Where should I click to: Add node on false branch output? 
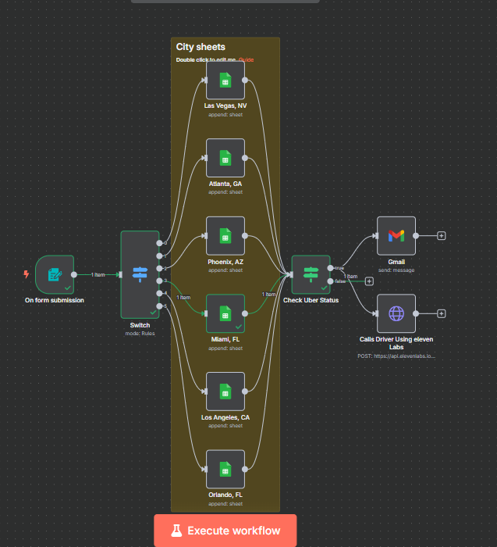click(x=369, y=281)
